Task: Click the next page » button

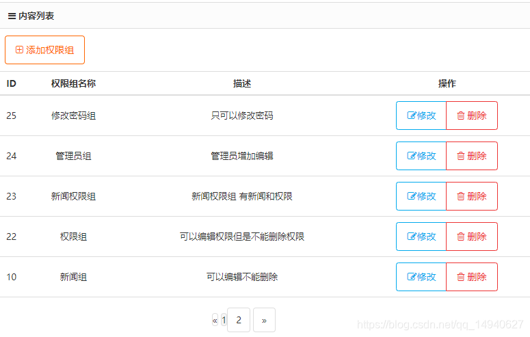Action: pos(265,320)
